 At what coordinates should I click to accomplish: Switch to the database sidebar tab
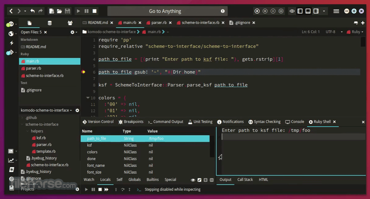point(50,23)
